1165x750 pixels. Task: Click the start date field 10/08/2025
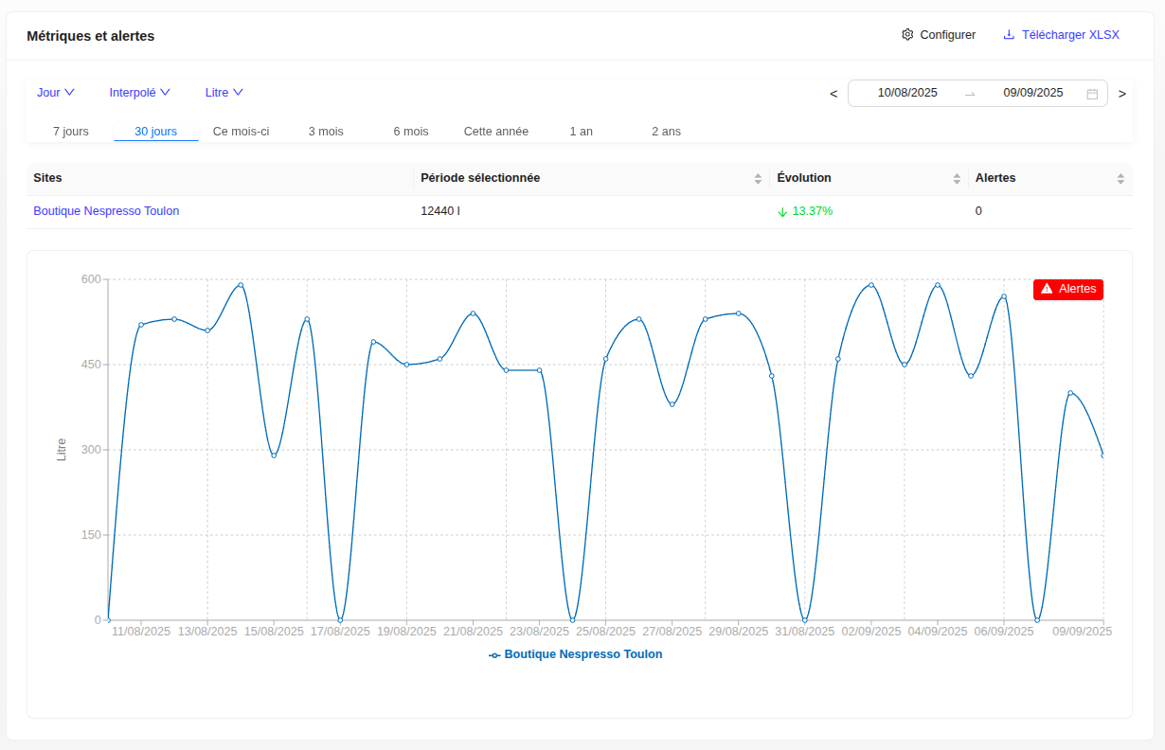[x=907, y=93]
